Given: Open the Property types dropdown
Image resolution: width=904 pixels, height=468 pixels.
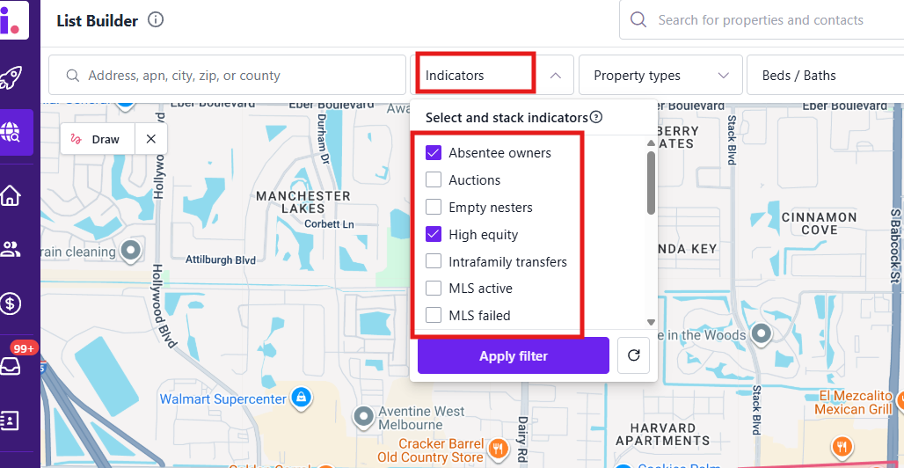Looking at the screenshot, I should [x=661, y=76].
